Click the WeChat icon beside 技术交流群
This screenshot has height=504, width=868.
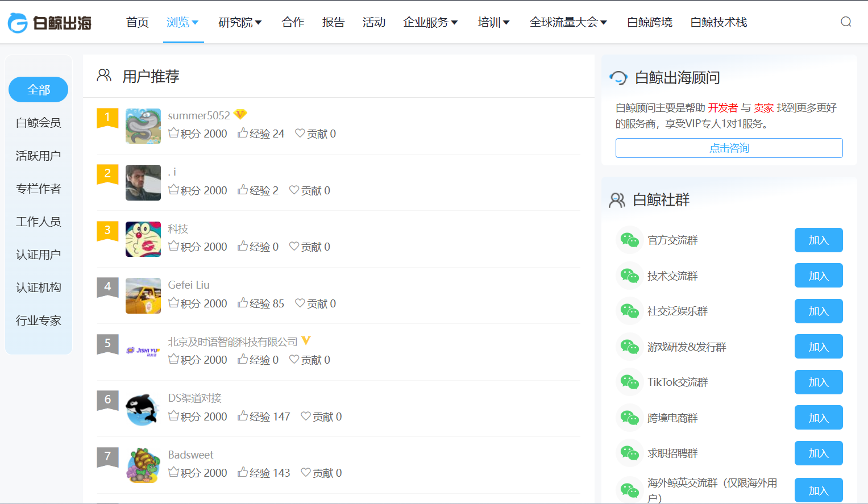pos(629,276)
